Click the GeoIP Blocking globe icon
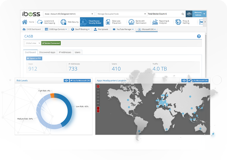The height and width of the screenshot is (160, 227). coord(73,29)
